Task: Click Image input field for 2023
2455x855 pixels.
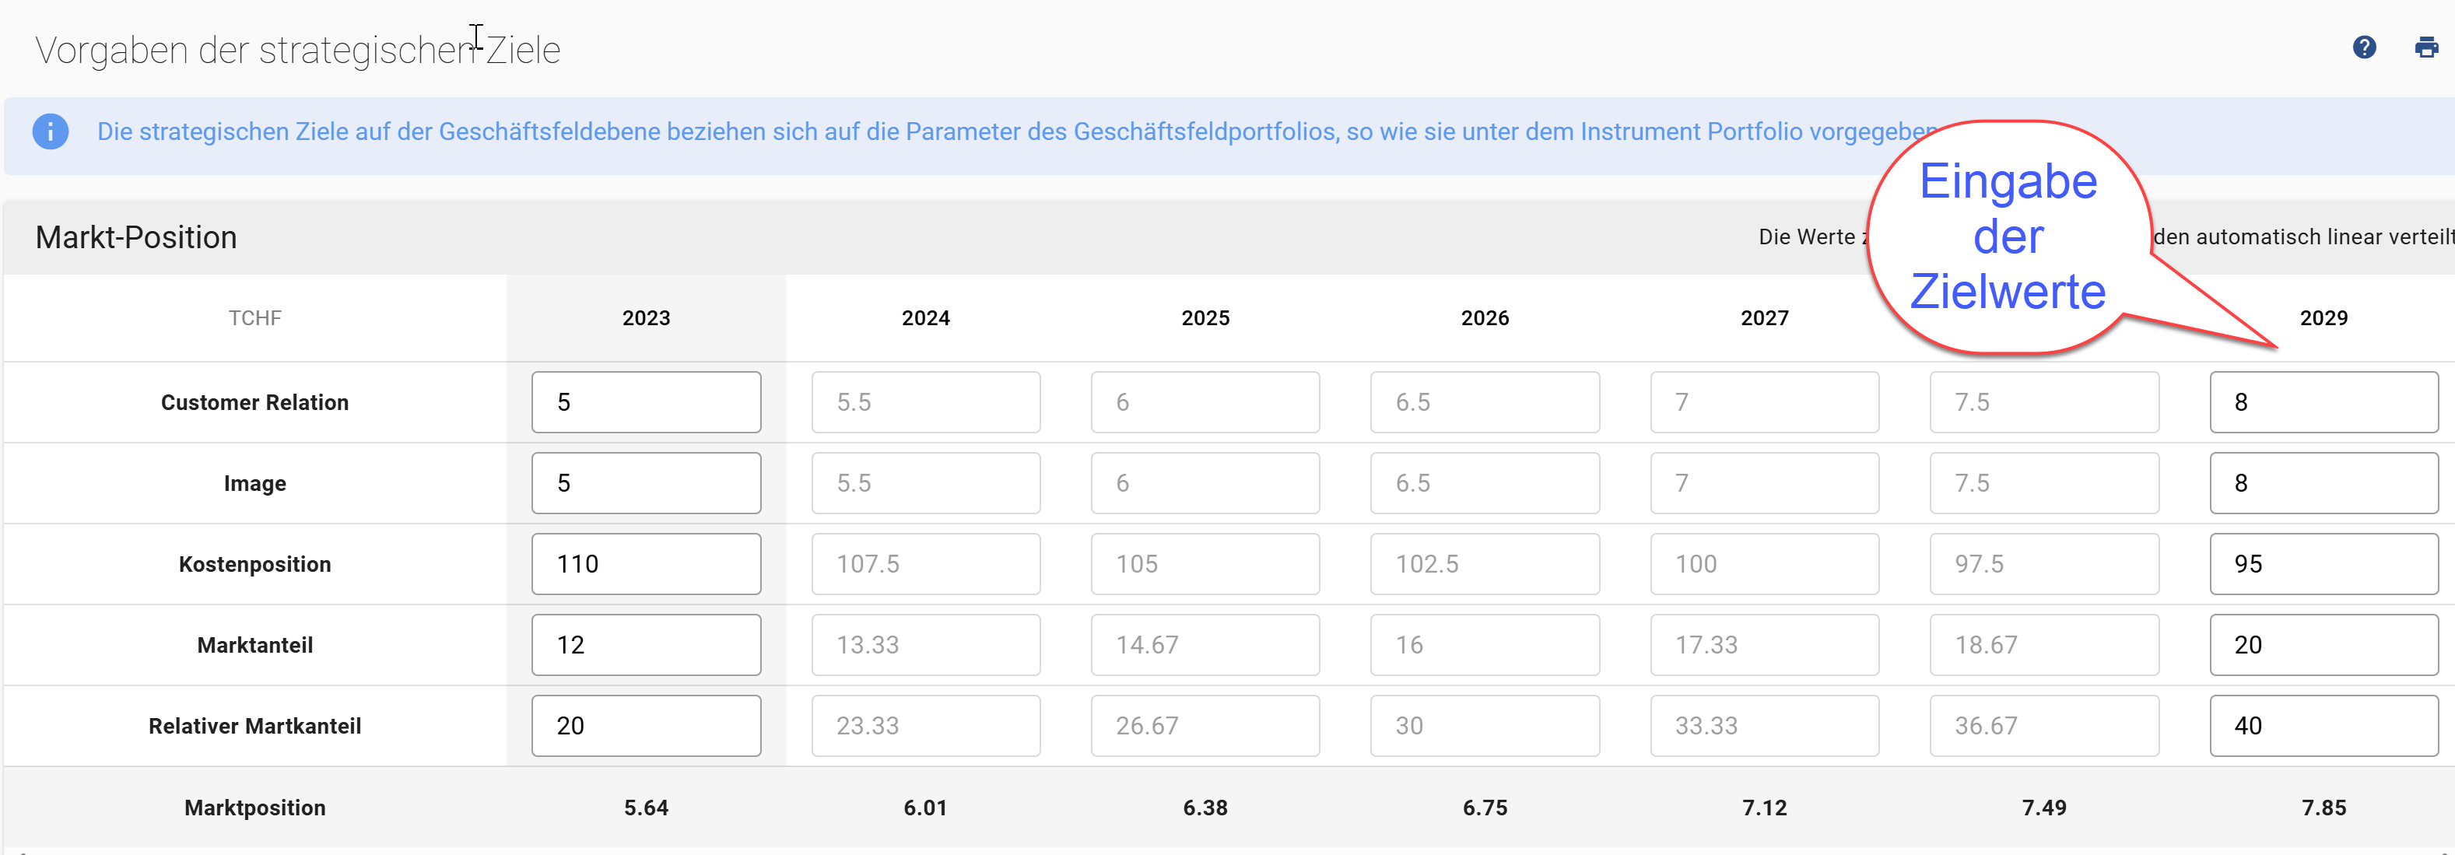Action: 645,483
